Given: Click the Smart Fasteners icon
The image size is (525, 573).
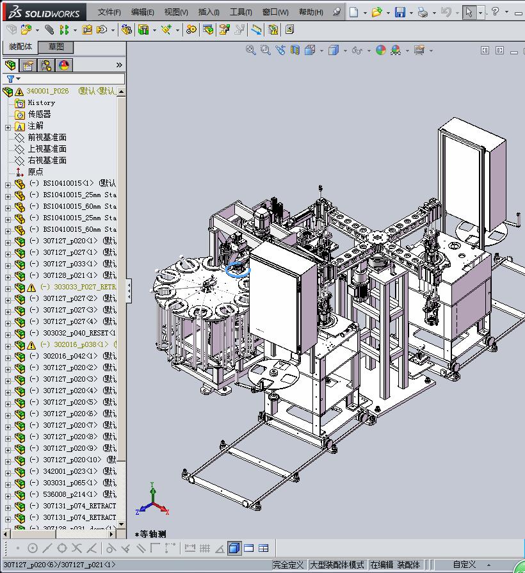Looking at the screenshot, I should (87, 29).
